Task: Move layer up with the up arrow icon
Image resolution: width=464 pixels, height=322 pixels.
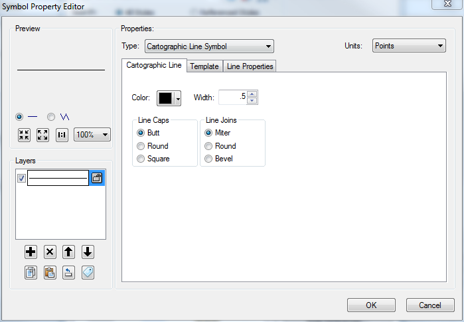Action: click(68, 252)
